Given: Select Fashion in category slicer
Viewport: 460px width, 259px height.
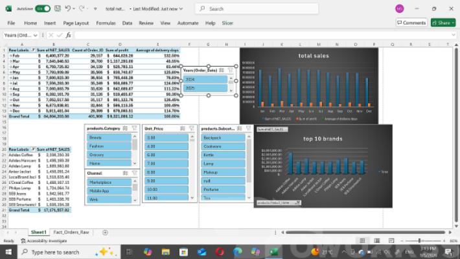Looking at the screenshot, I should 109,146.
